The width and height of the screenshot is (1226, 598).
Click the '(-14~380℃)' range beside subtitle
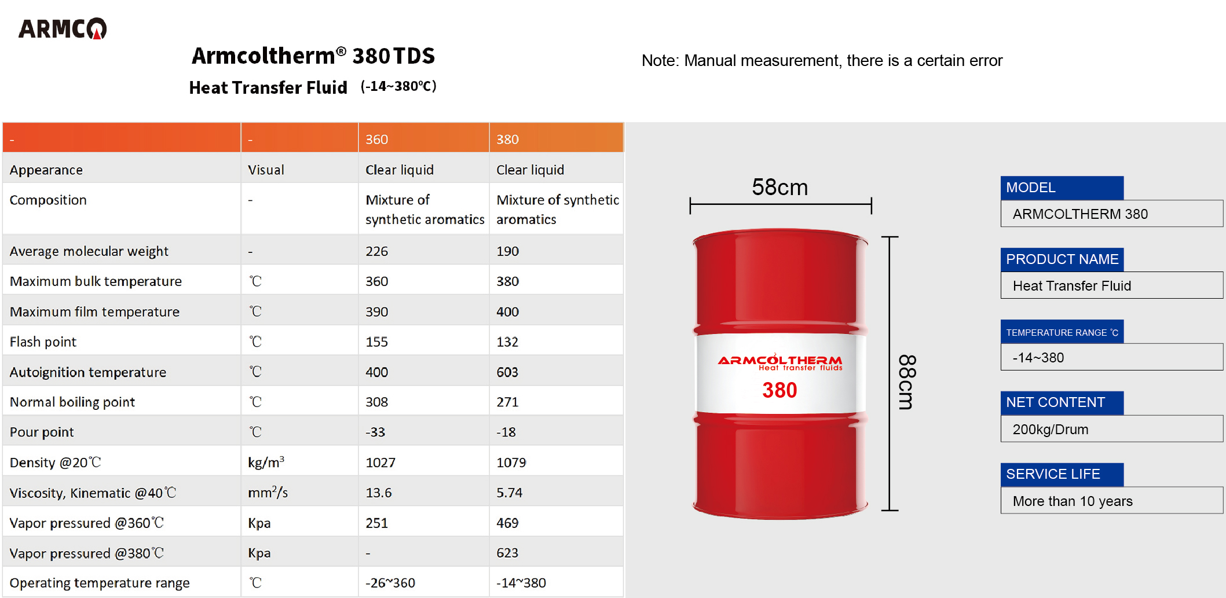tap(398, 86)
